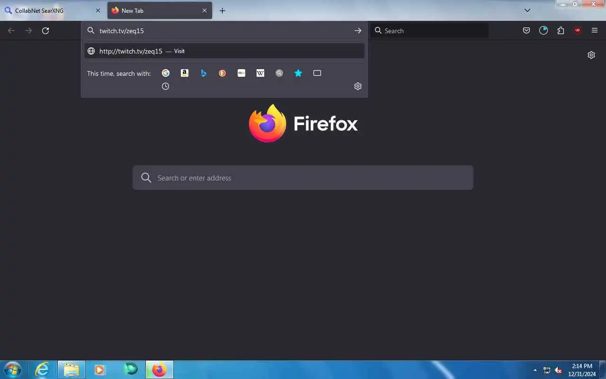606x379 pixels.
Task: Show hidden system tray icons
Action: pos(535,370)
